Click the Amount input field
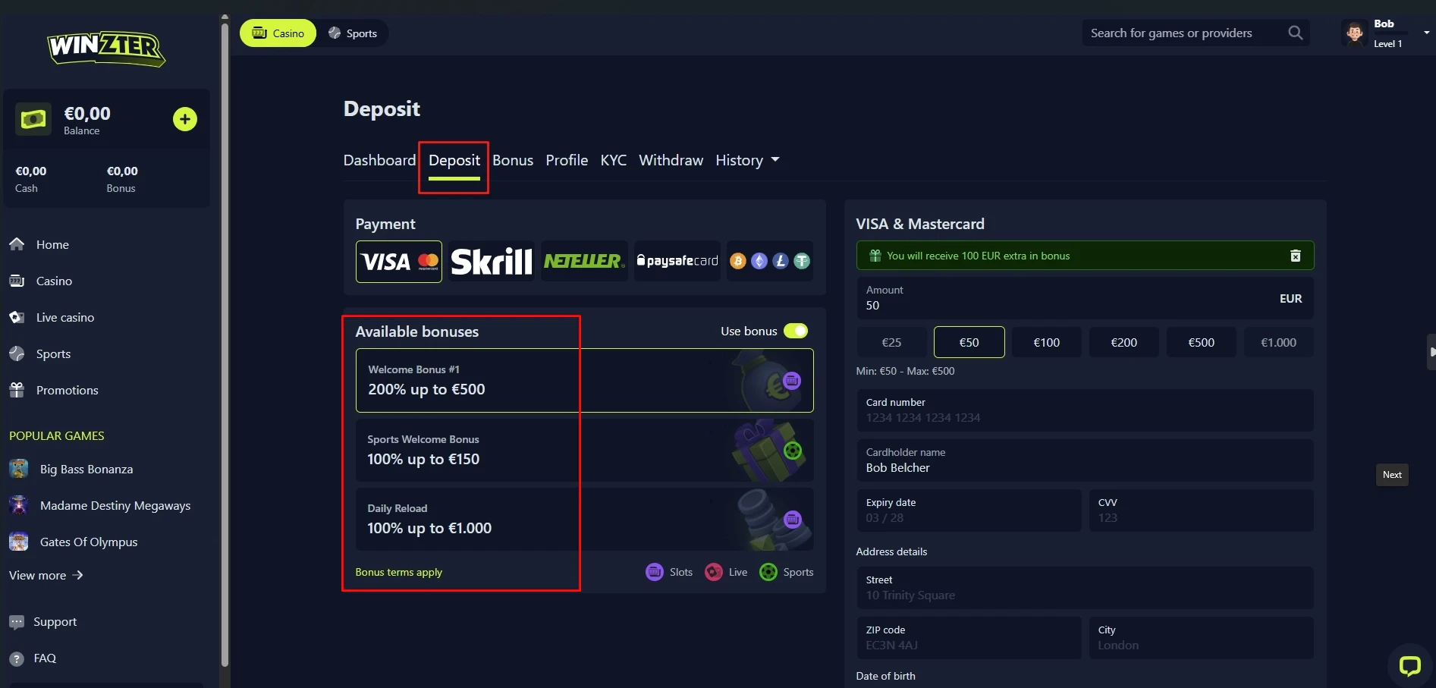Viewport: 1436px width, 688px height. [1085, 298]
